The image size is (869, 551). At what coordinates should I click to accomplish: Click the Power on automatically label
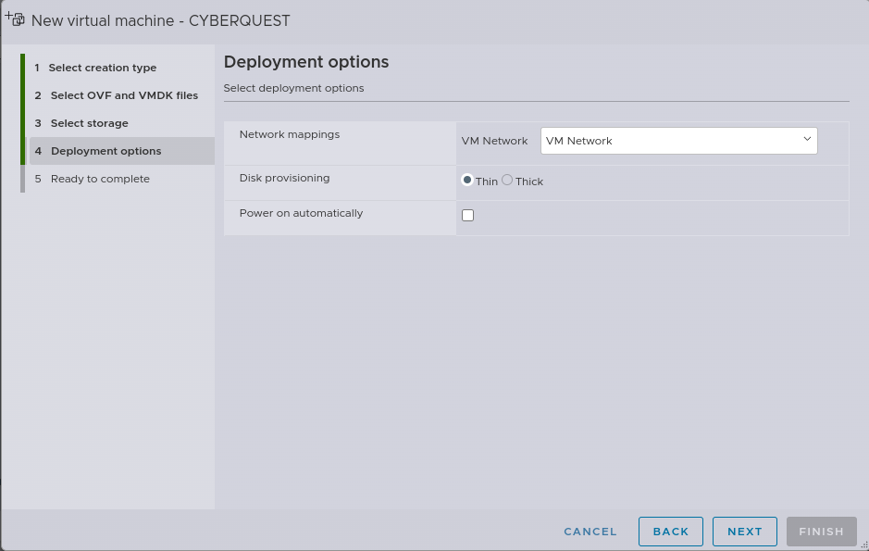[x=301, y=213]
